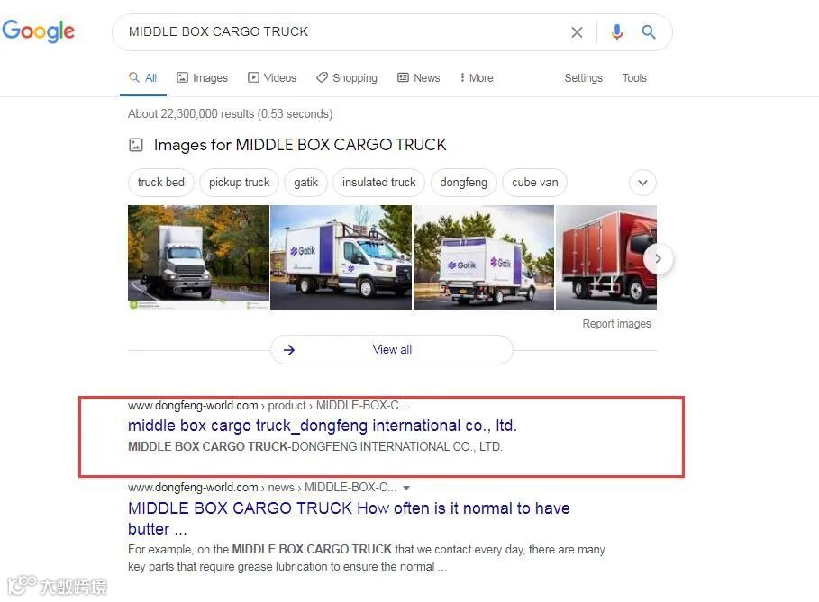Expand the More menu
The width and height of the screenshot is (819, 602).
(x=476, y=77)
